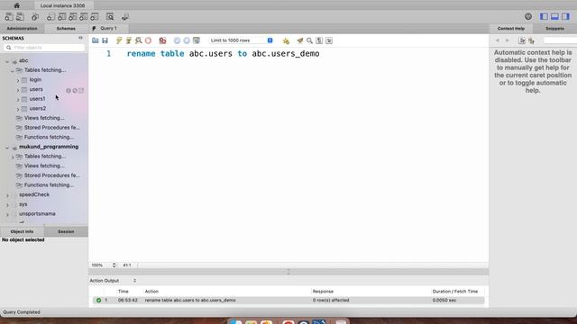577x324 pixels.
Task: Collapse the abc schema
Action: [x=7, y=61]
